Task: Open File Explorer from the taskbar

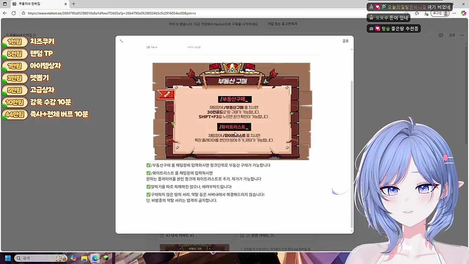Action: click(x=84, y=258)
